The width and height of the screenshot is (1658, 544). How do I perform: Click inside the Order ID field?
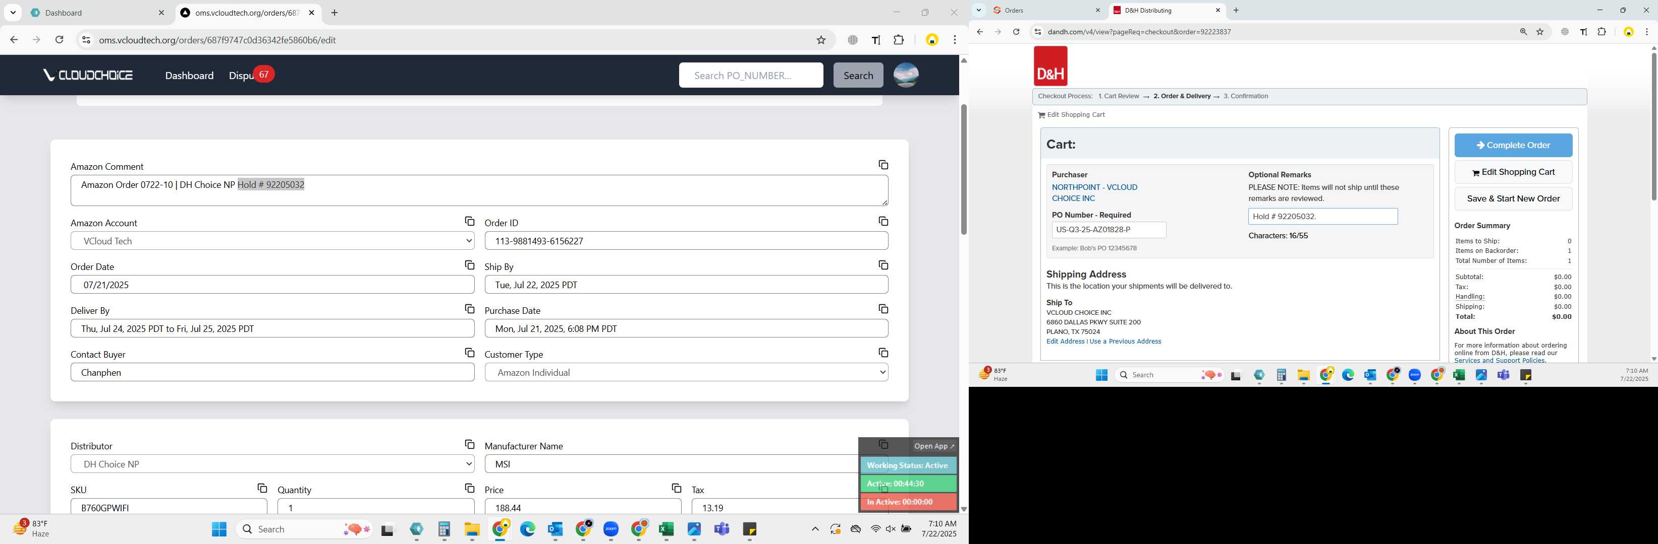pyautogui.click(x=686, y=241)
